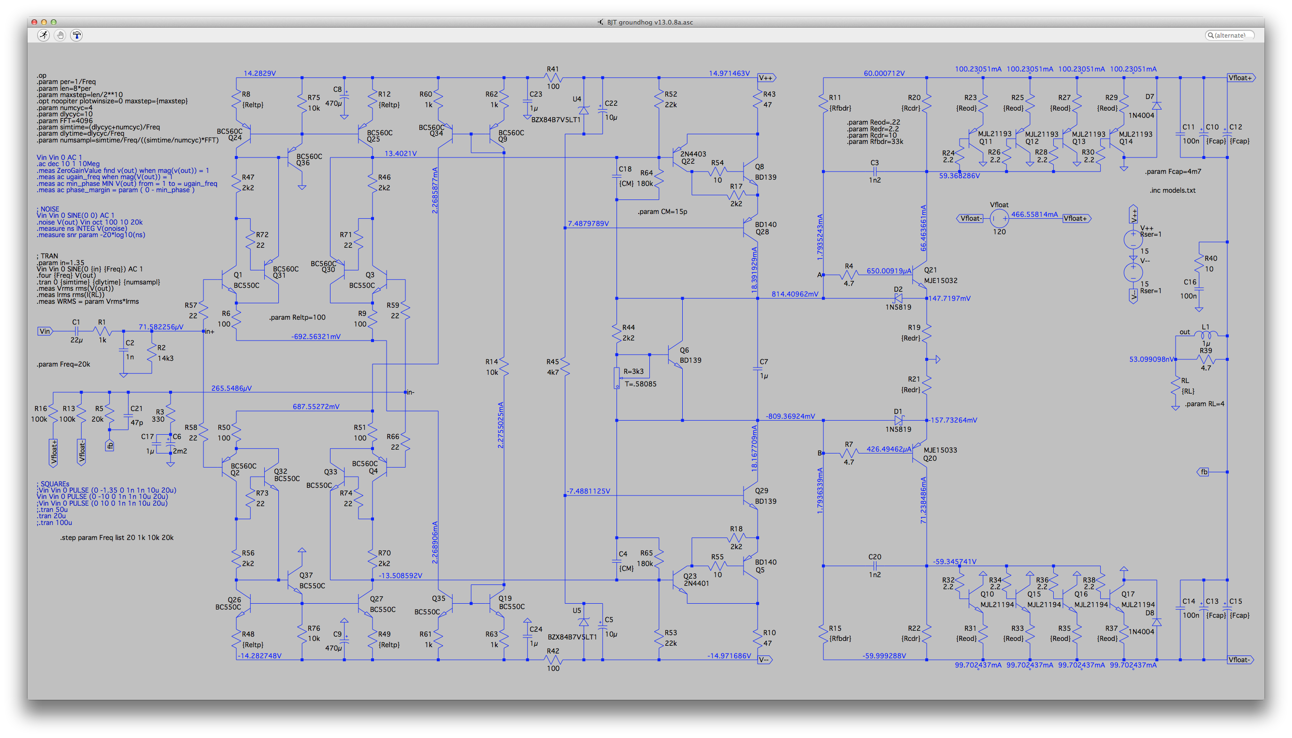The width and height of the screenshot is (1292, 738).
Task: Click the magnifier icon in the search field
Action: click(1210, 35)
